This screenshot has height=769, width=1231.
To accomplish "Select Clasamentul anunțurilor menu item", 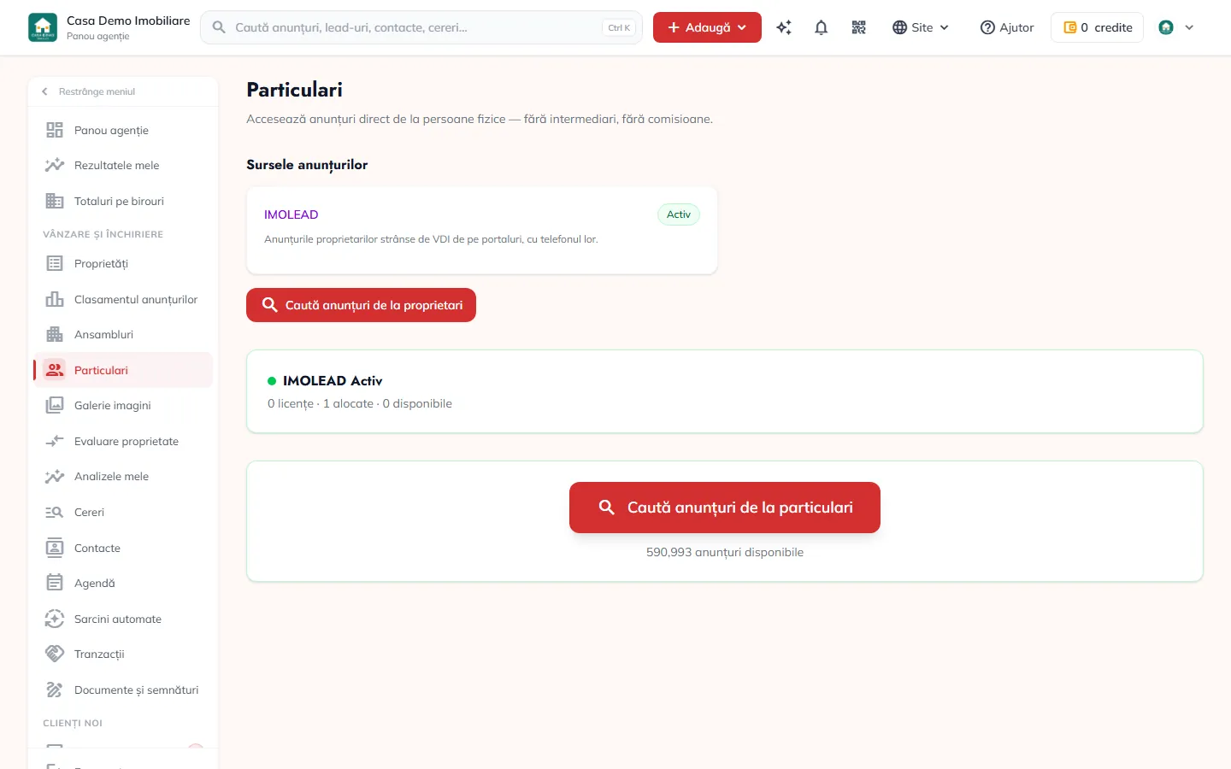I will (x=123, y=299).
